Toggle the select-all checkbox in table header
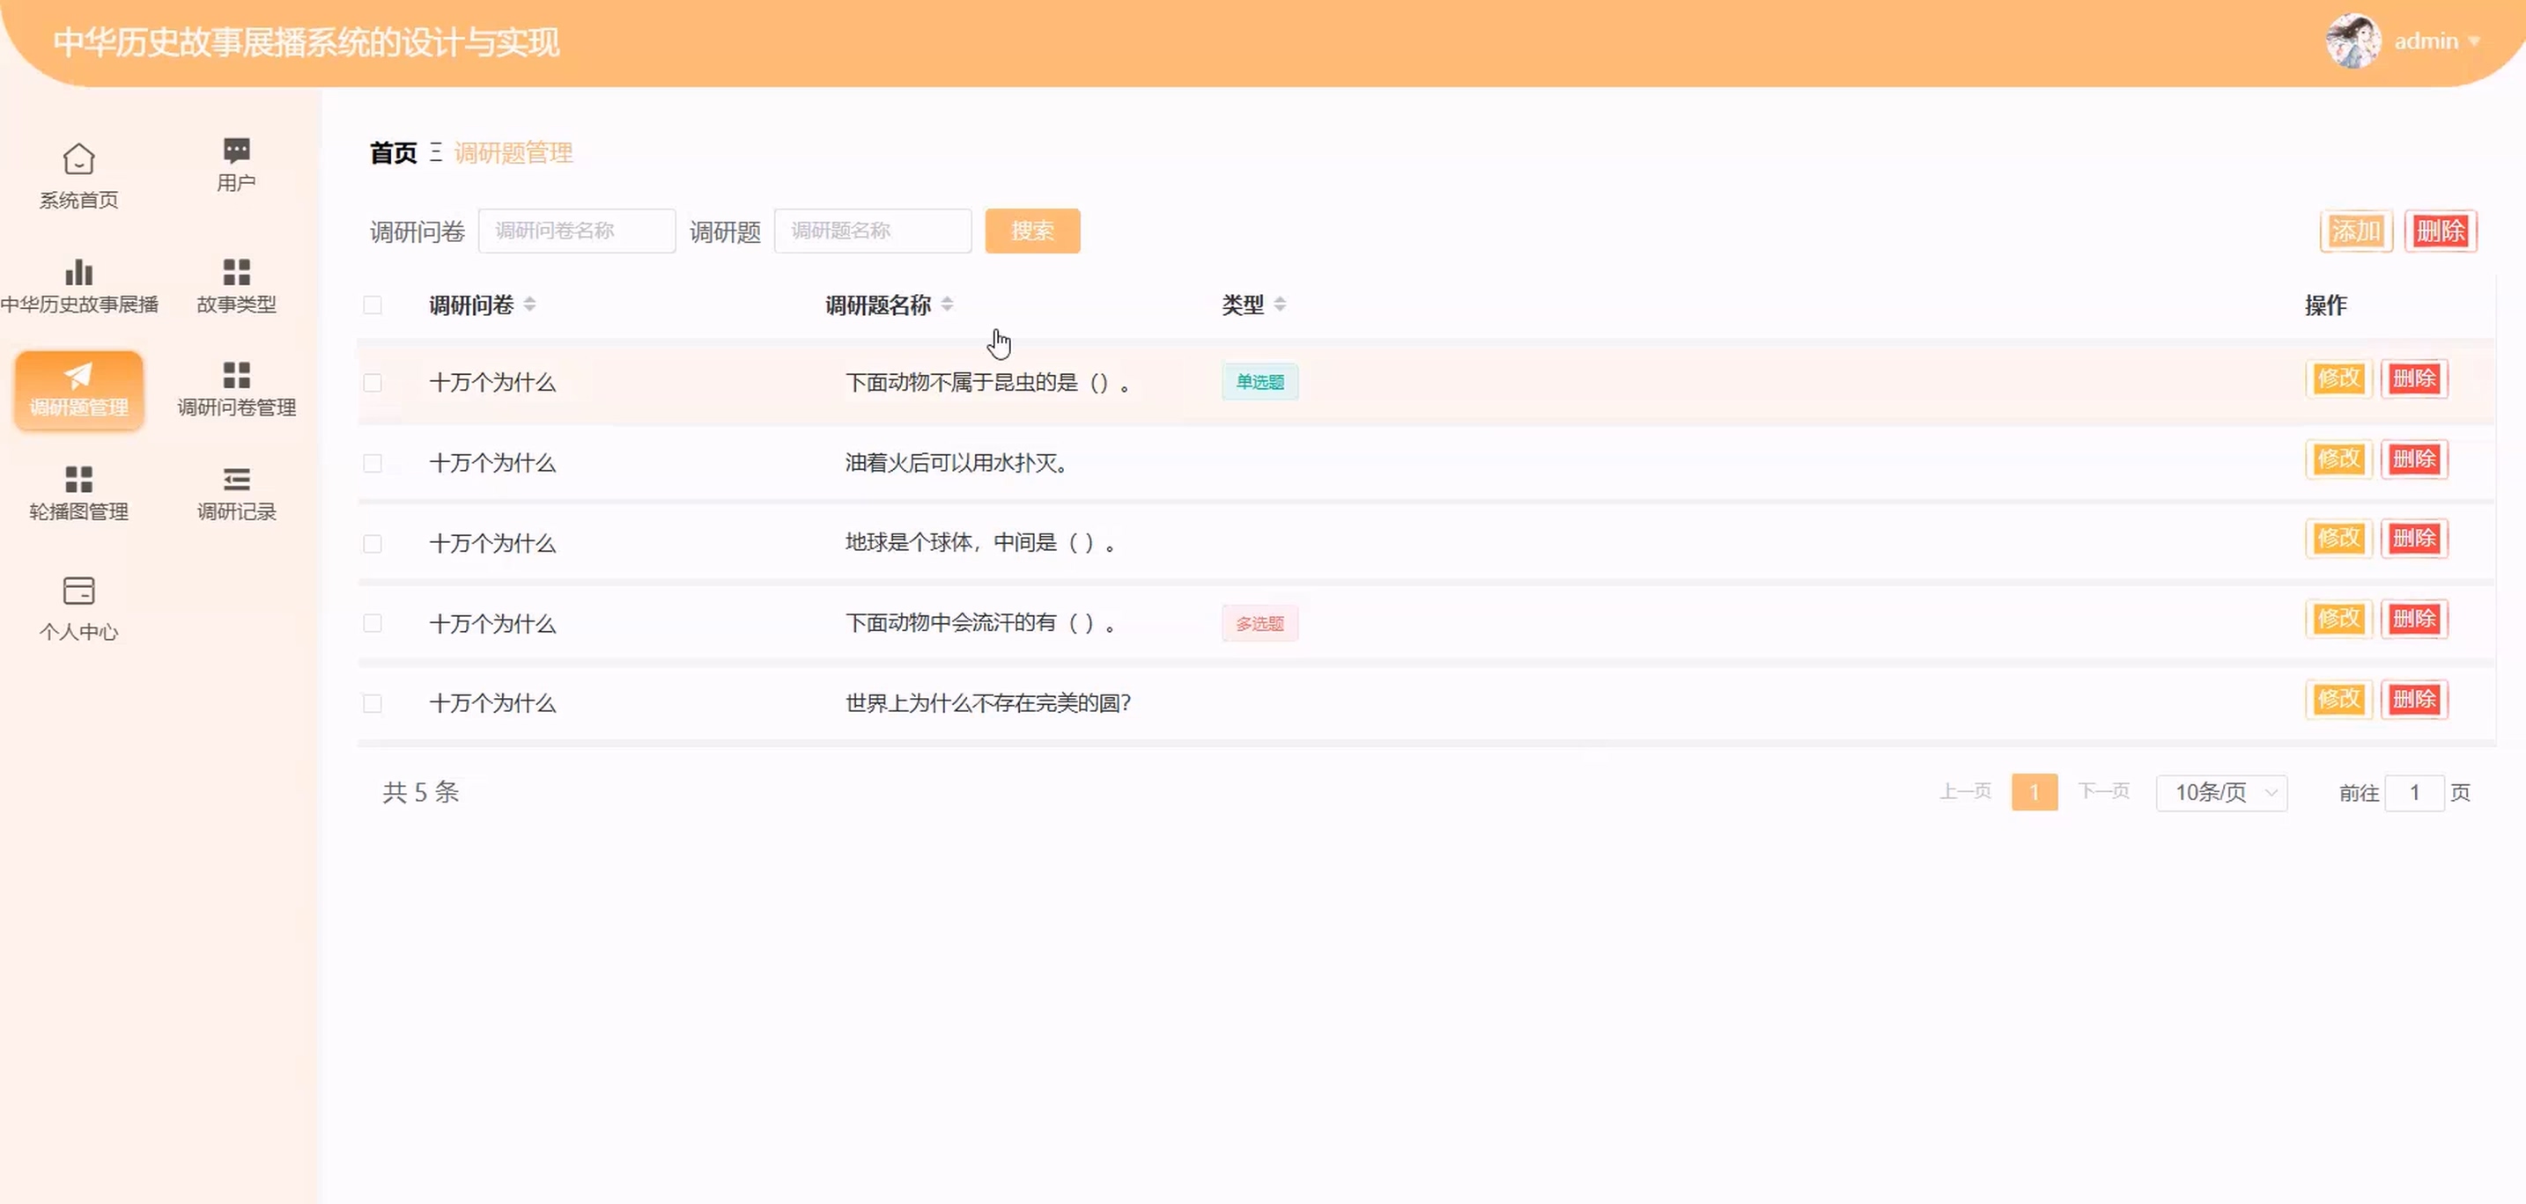This screenshot has height=1204, width=2526. [373, 305]
